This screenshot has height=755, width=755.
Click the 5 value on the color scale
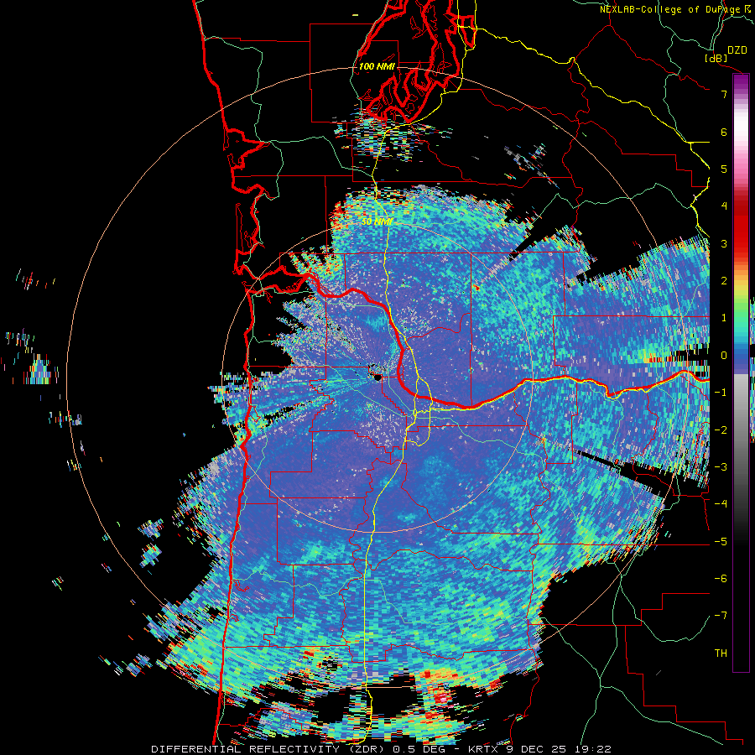pos(724,169)
